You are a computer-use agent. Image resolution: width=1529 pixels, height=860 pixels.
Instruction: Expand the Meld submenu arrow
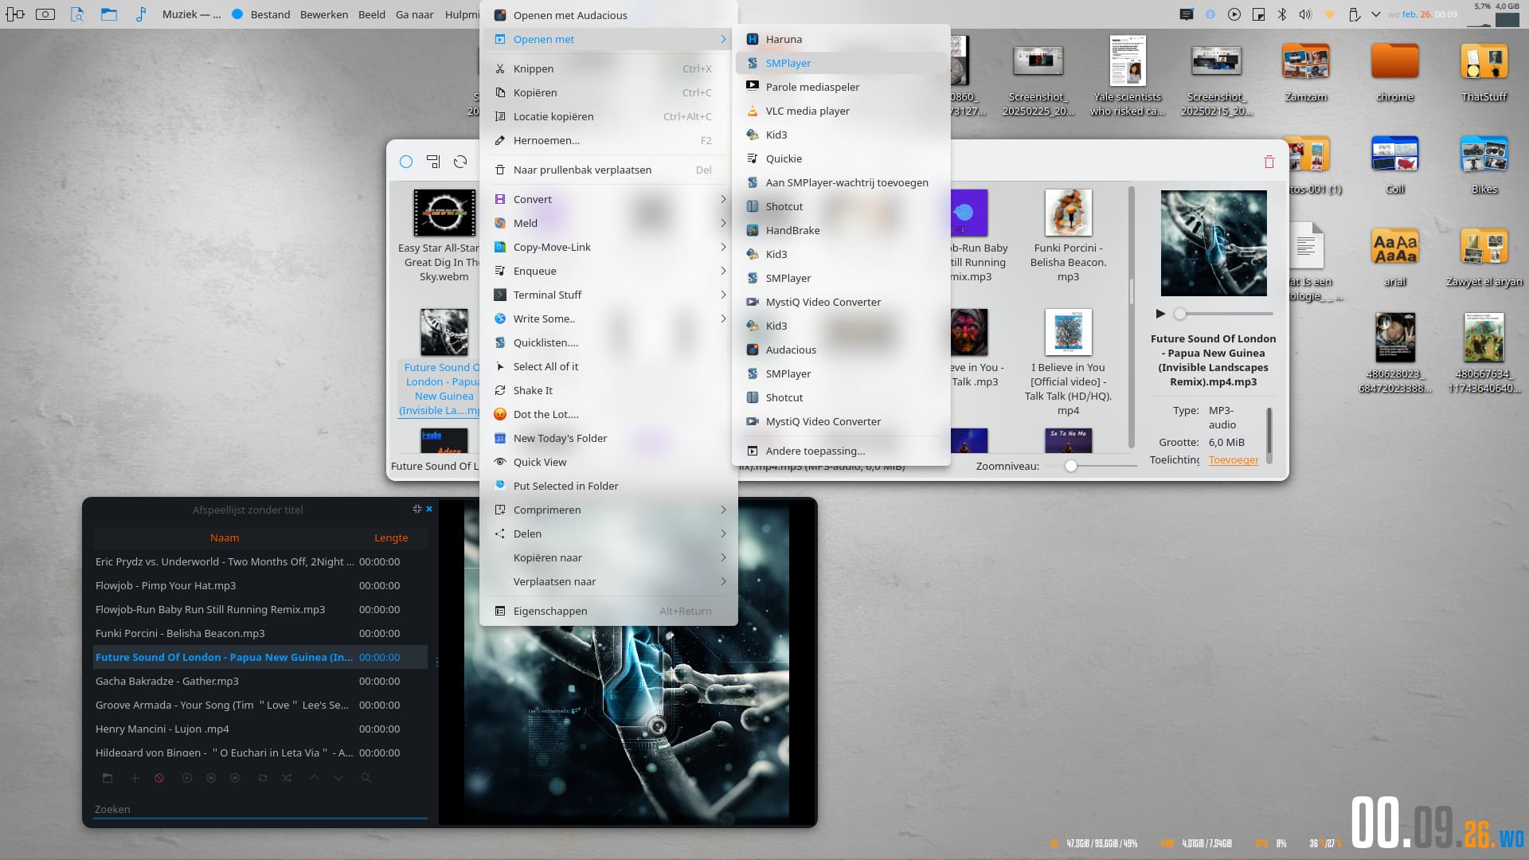coord(723,223)
